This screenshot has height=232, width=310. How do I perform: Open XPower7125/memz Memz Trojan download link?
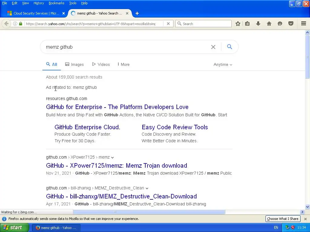(117, 166)
